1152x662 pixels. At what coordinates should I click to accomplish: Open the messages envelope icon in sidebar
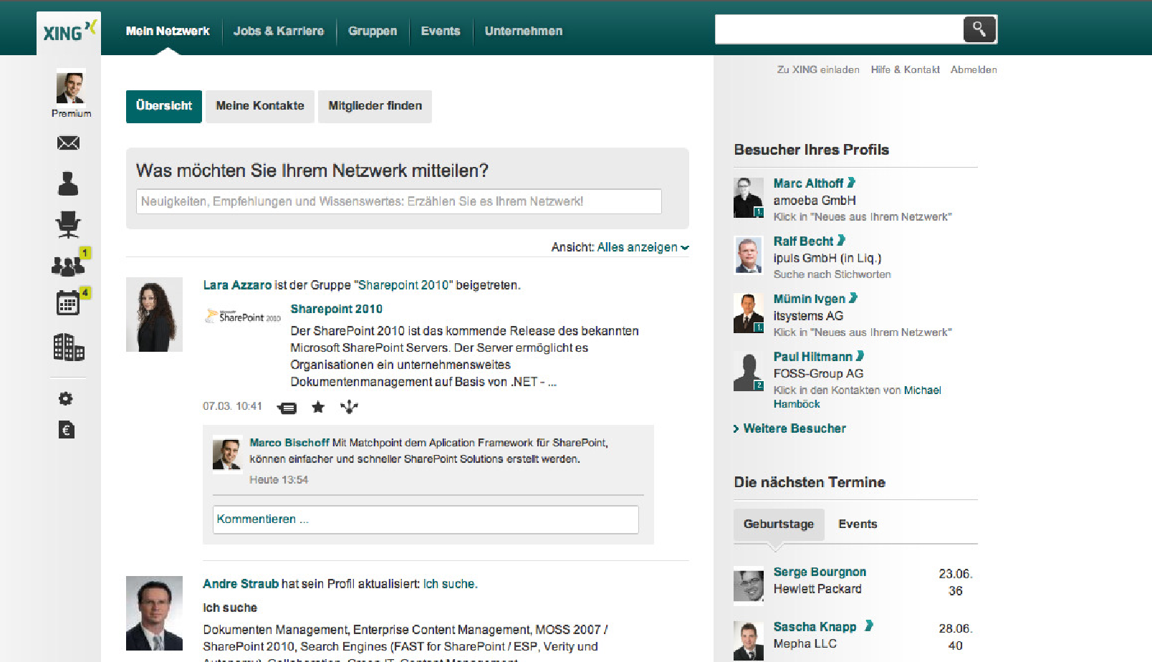68,143
